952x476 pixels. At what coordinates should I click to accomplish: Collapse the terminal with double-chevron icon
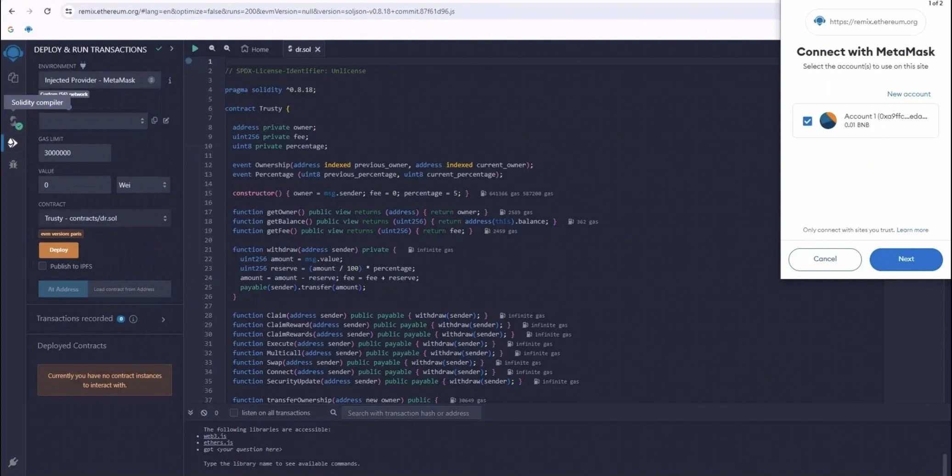190,413
